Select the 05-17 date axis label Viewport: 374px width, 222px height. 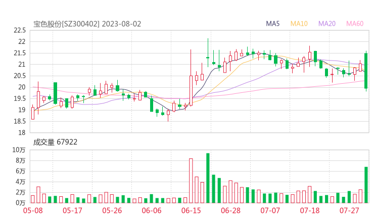pos(72,210)
